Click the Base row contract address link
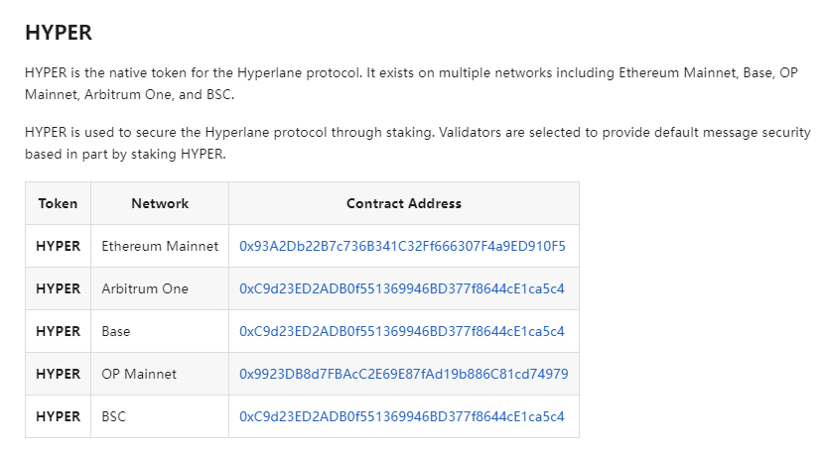This screenshot has width=823, height=455. click(x=401, y=331)
